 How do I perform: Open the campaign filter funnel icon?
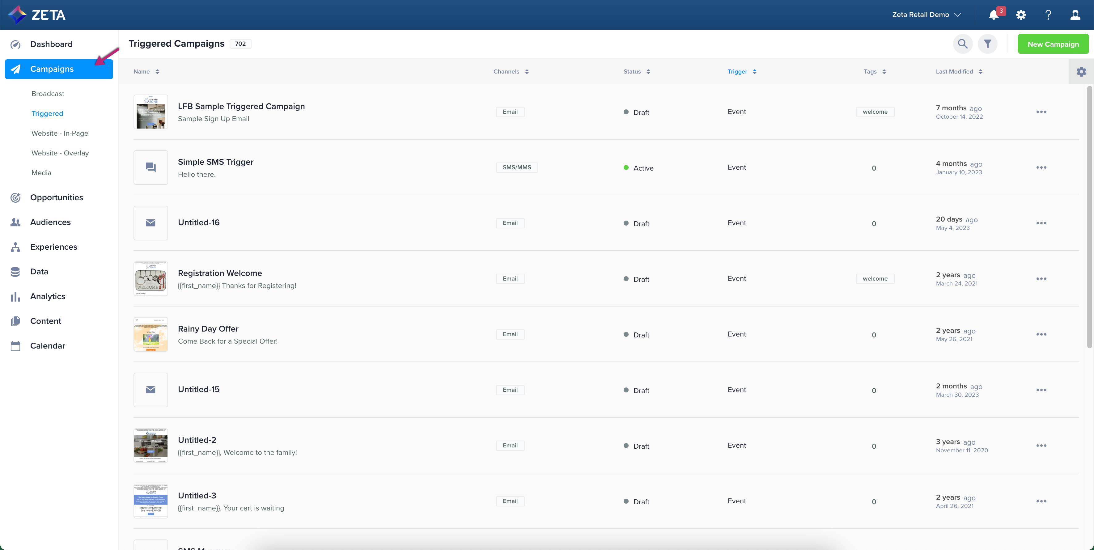[987, 44]
